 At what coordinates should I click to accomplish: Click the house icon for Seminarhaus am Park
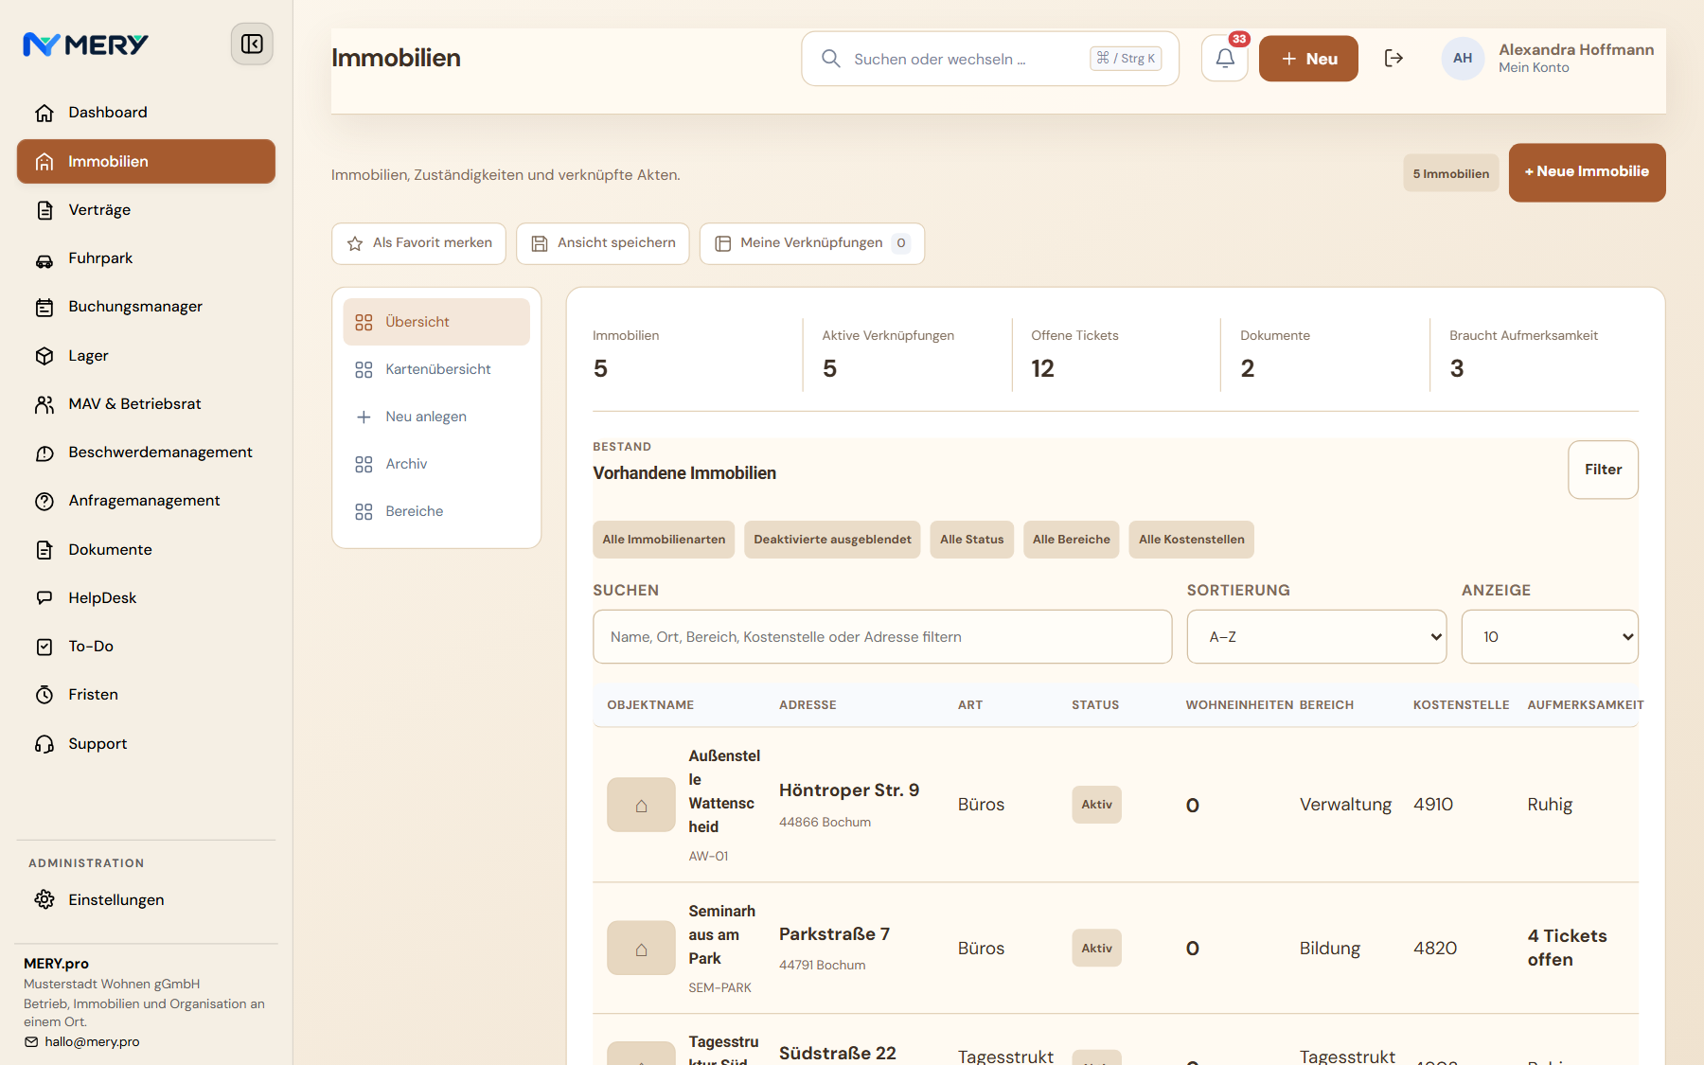click(x=641, y=949)
